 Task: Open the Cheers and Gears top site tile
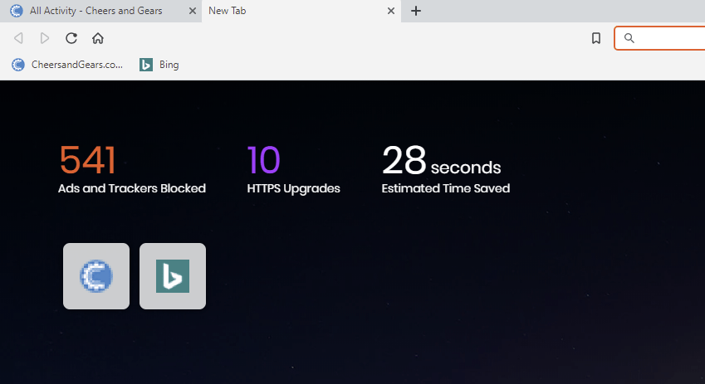(x=96, y=276)
